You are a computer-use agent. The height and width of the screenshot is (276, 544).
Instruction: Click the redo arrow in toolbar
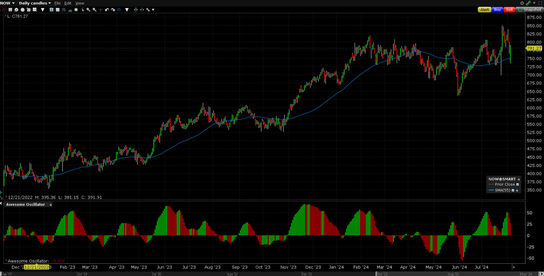pyautogui.click(x=112, y=10)
